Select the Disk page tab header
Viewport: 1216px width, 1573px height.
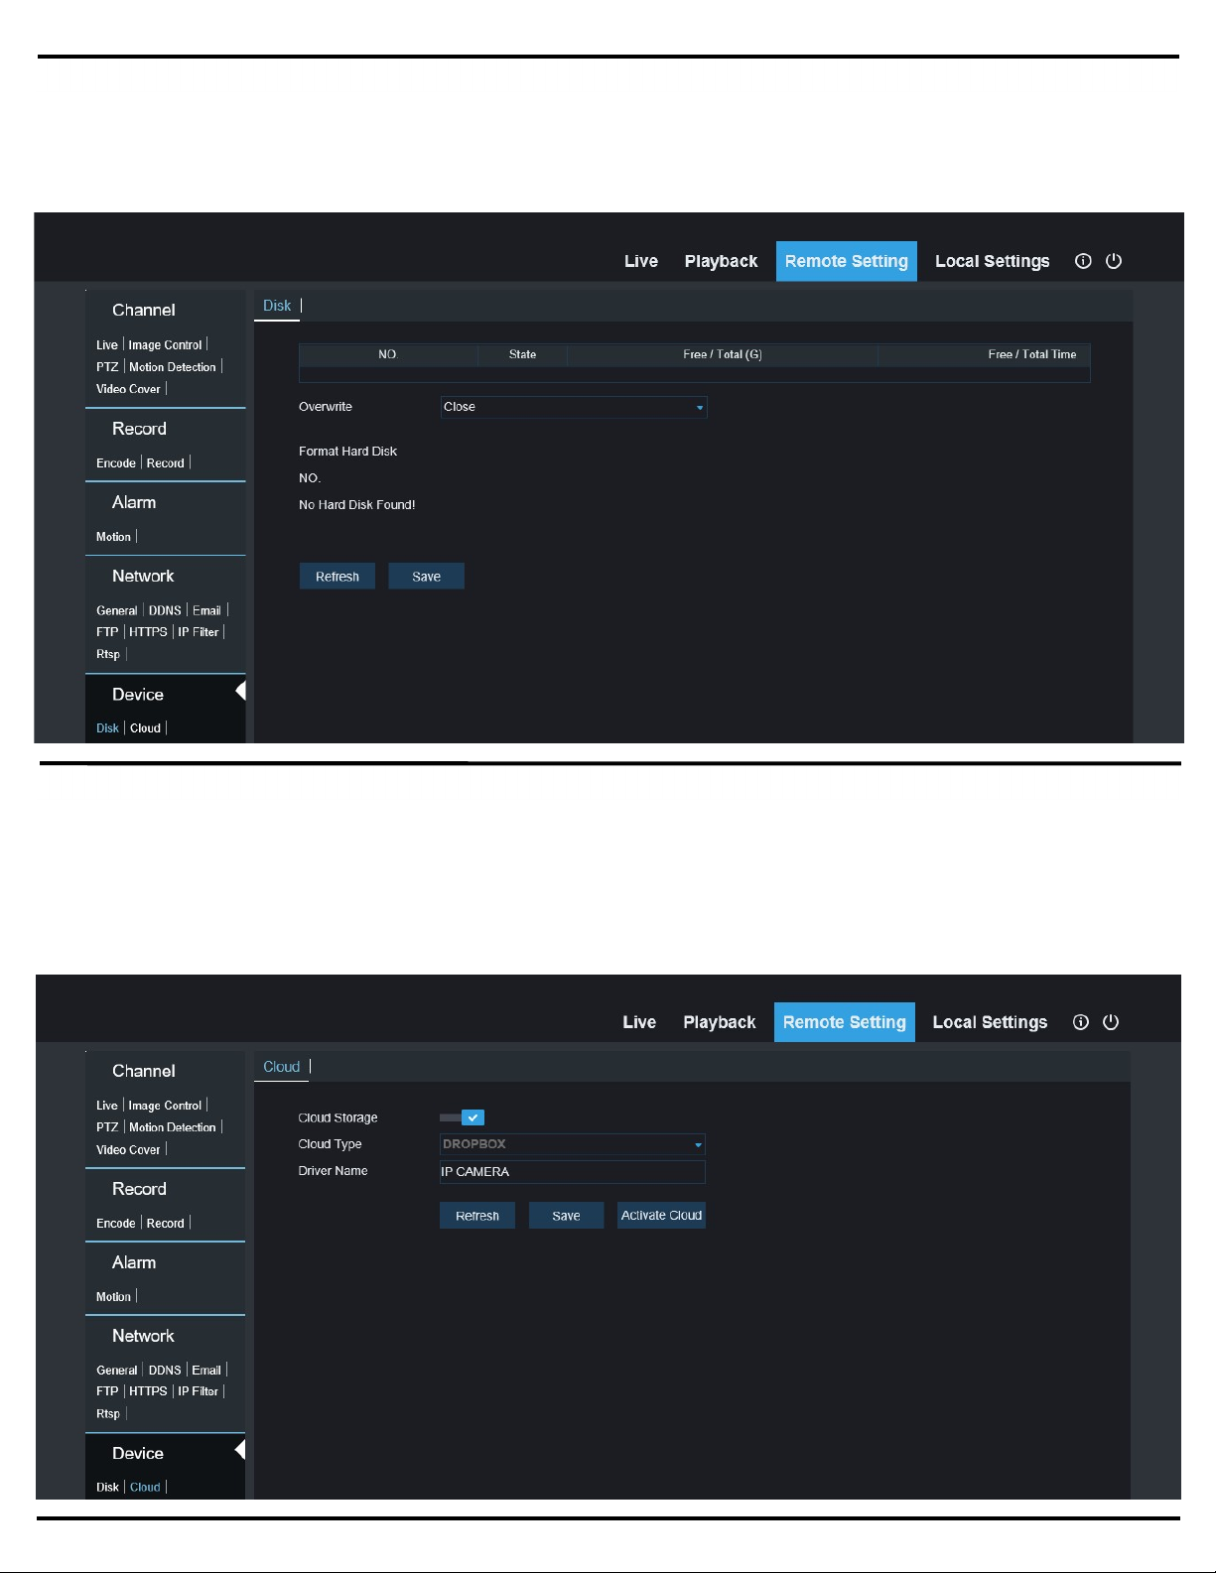tap(277, 306)
